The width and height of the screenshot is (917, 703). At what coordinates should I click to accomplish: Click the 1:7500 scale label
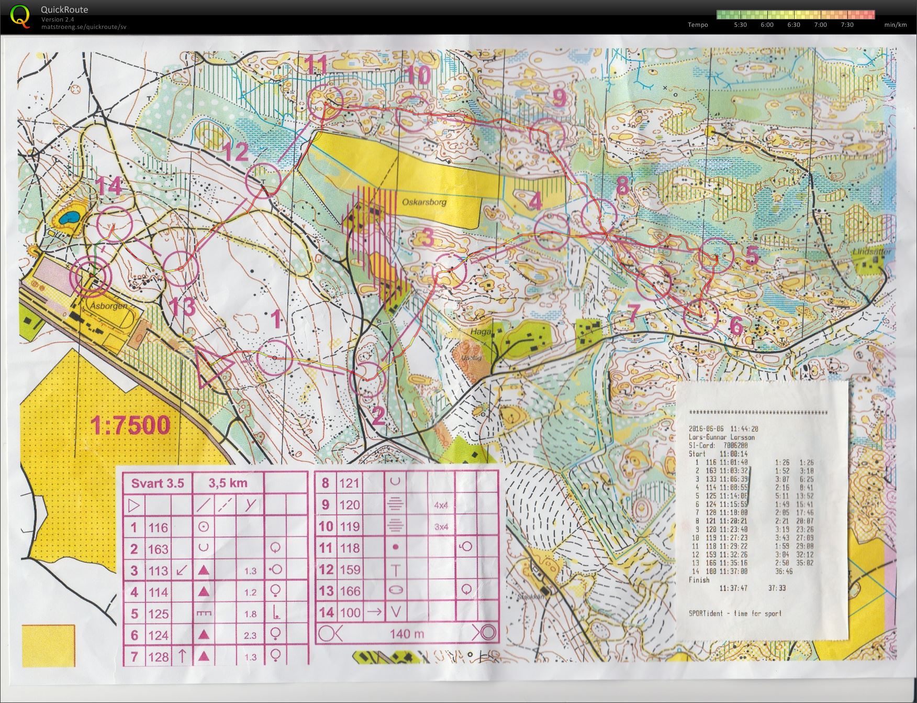[x=130, y=425]
